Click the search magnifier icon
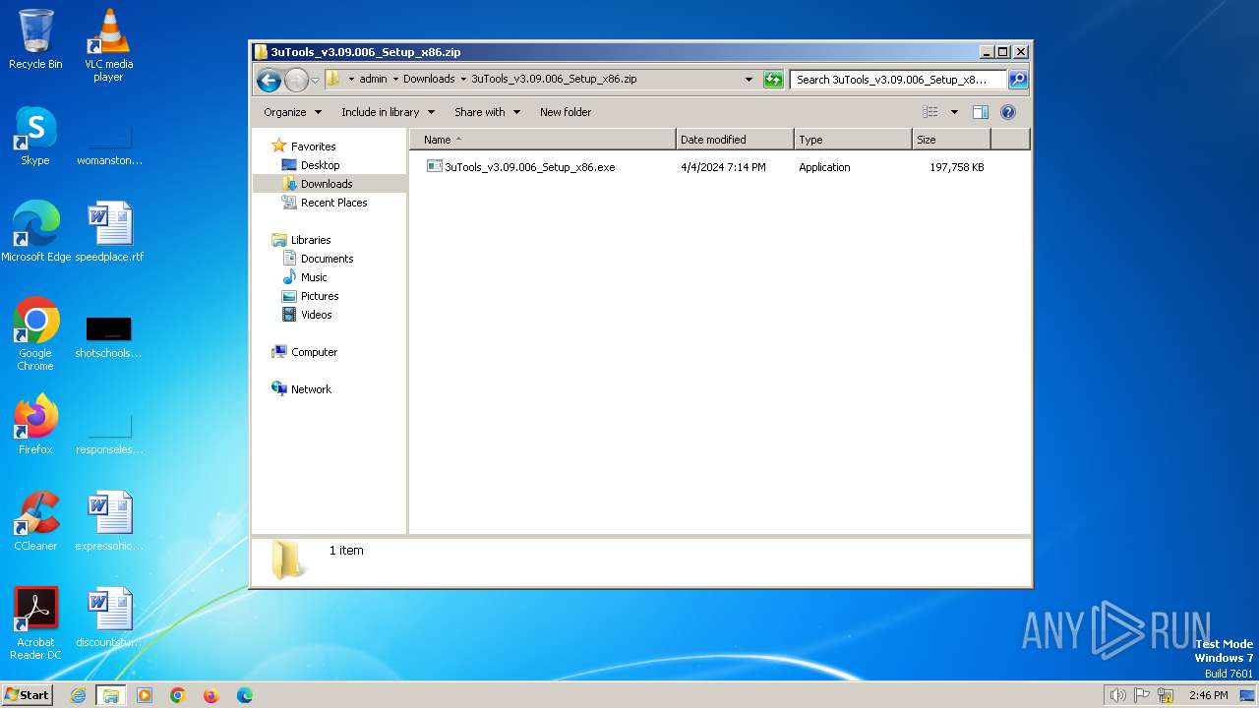1259x708 pixels. click(1018, 80)
